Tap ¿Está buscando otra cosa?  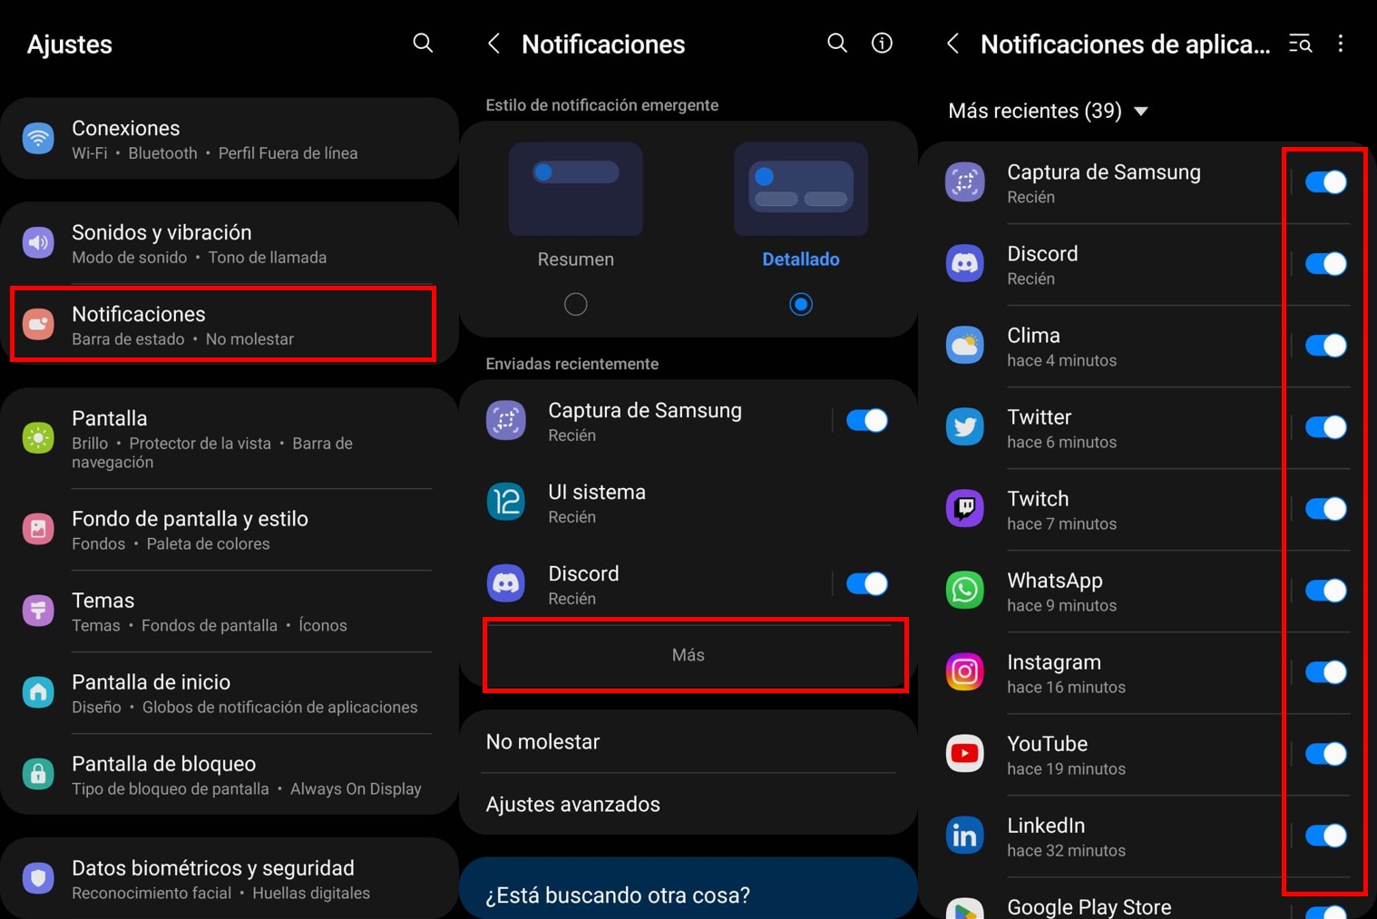click(617, 895)
